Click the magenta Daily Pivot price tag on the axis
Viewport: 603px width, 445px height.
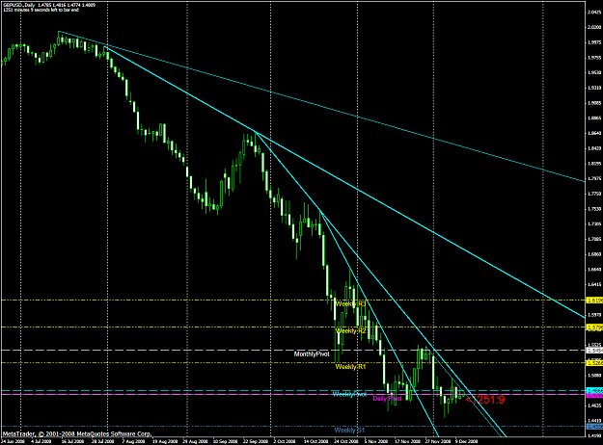(594, 395)
